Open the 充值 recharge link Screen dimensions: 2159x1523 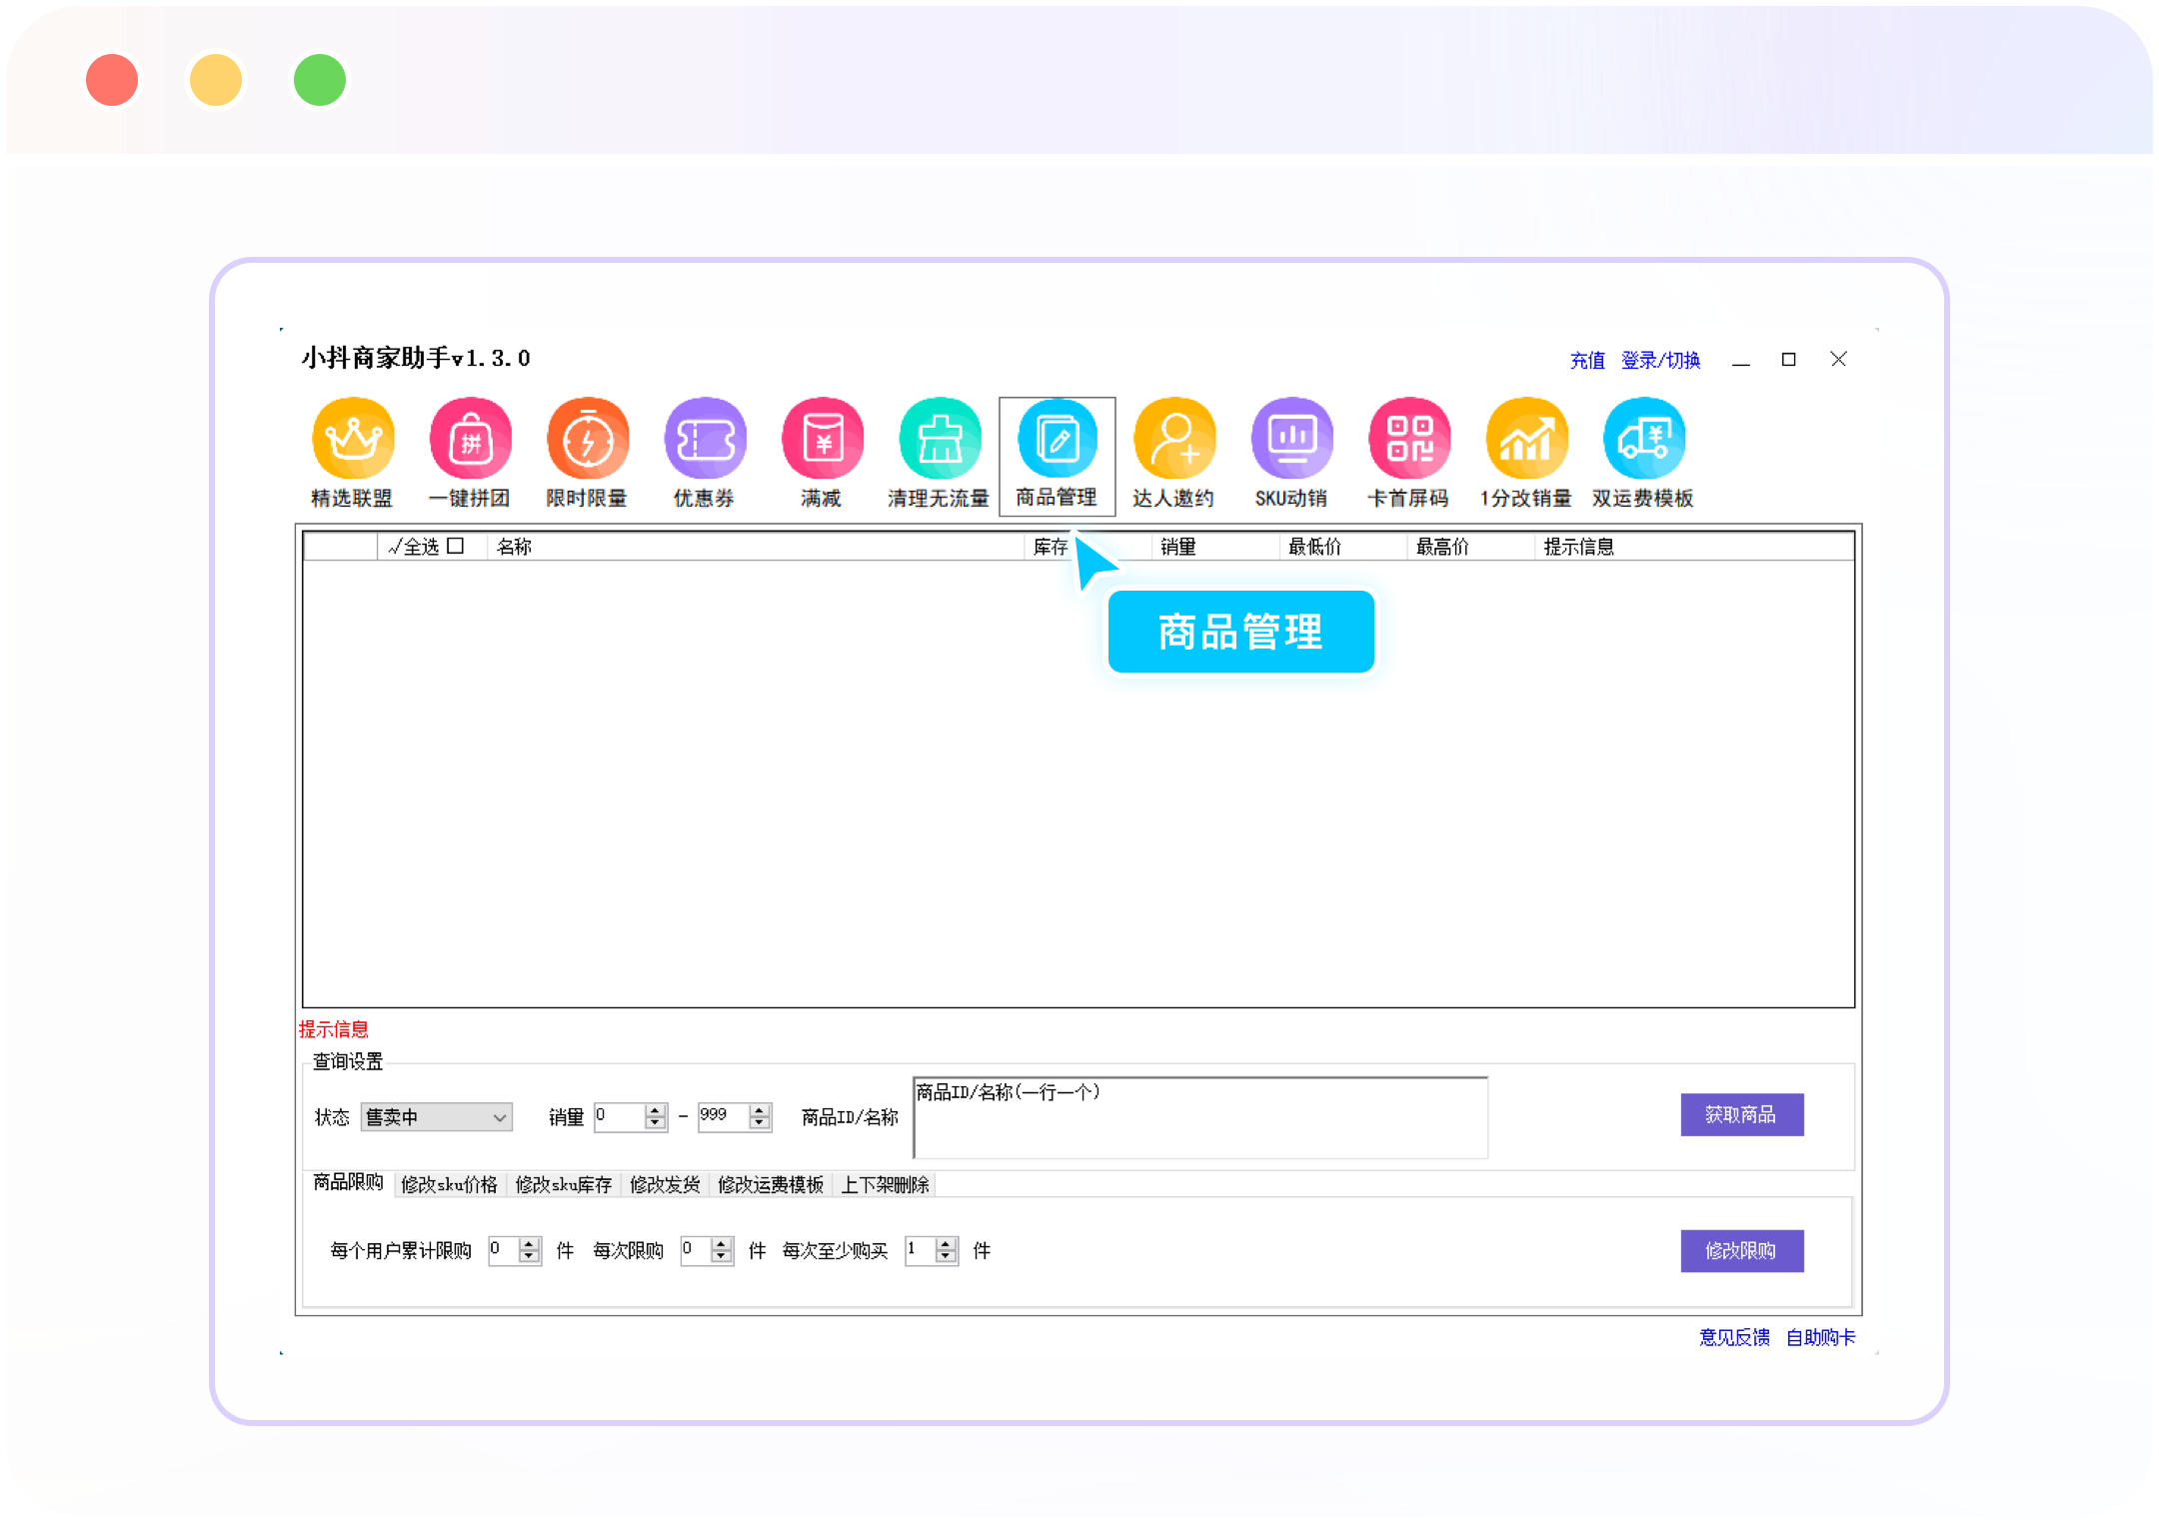click(1586, 360)
